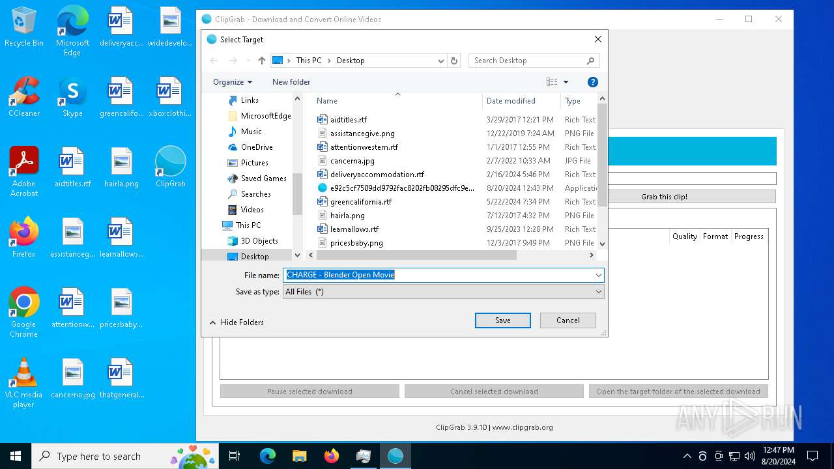This screenshot has width=834, height=469.
Task: Click Cancel button in dialog
Action: [x=568, y=320]
